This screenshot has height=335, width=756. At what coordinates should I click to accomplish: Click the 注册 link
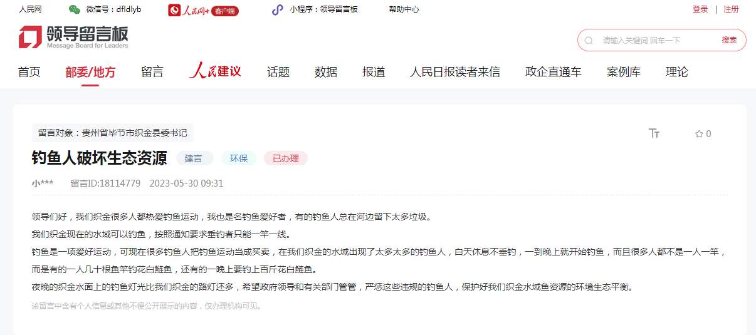pos(731,9)
